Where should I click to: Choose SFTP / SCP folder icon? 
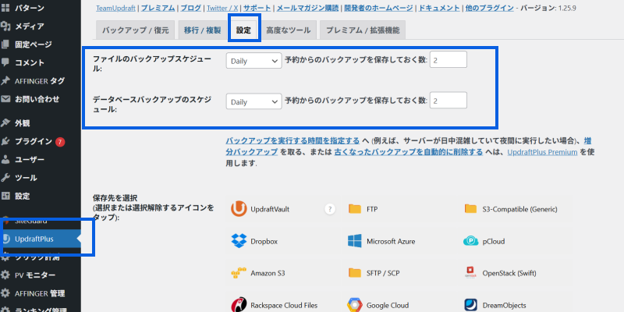pyautogui.click(x=355, y=273)
